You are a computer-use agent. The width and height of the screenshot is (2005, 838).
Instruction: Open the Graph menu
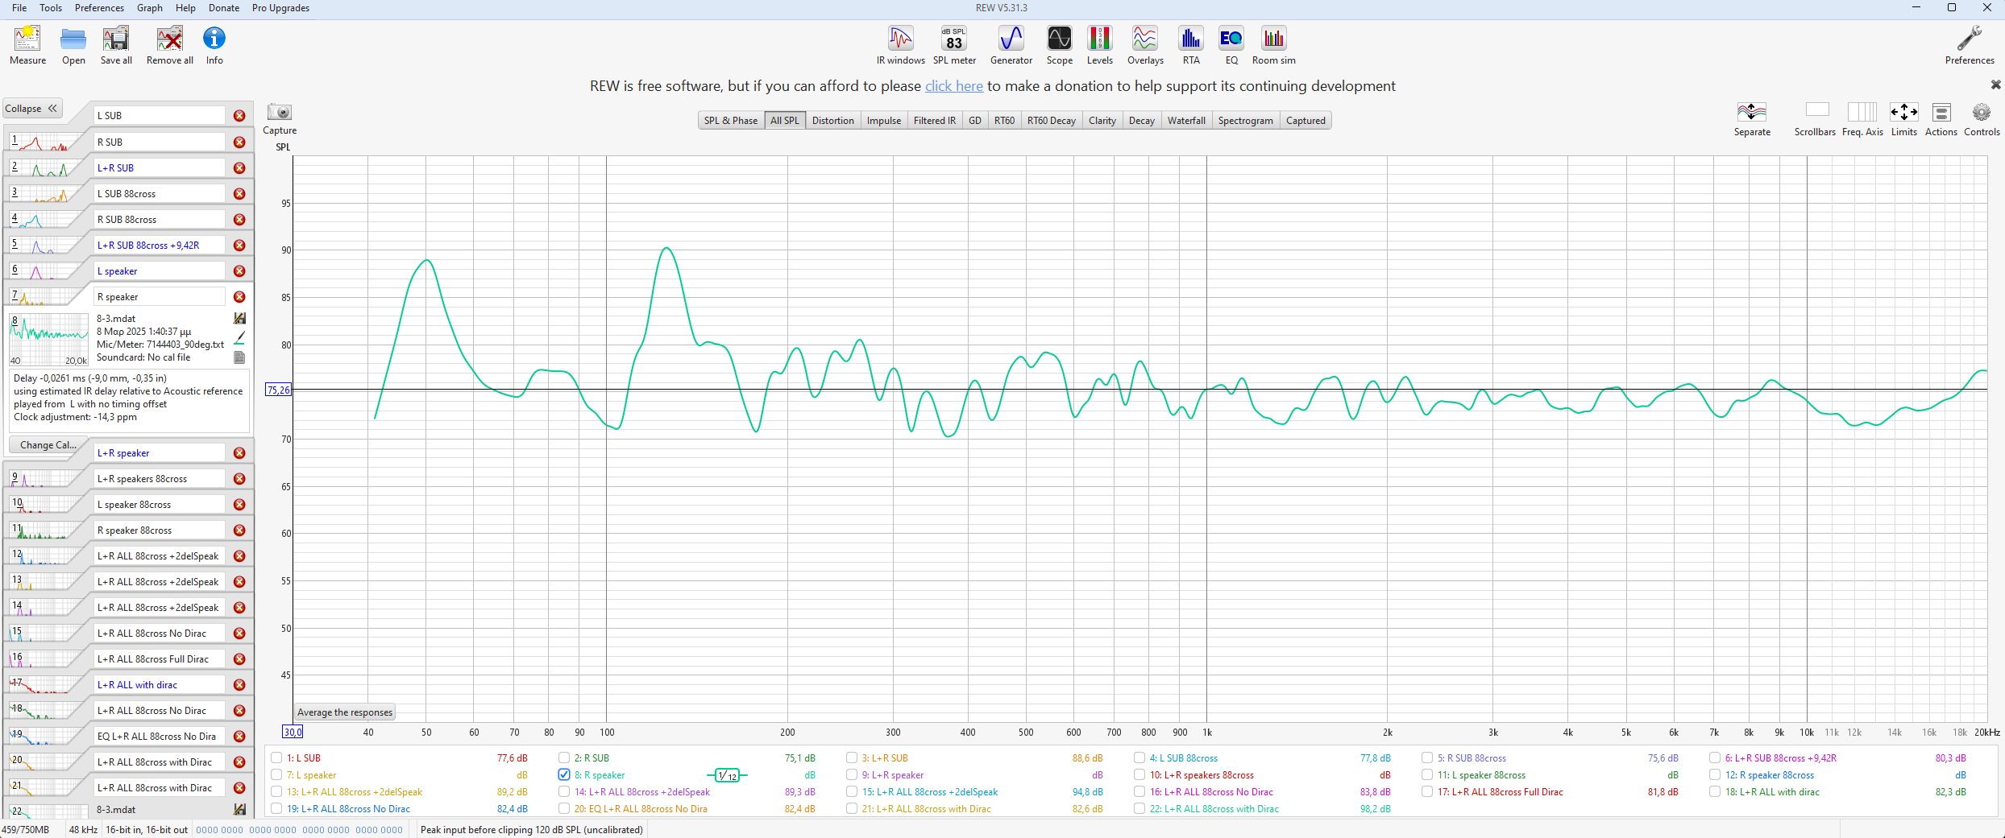[x=149, y=8]
